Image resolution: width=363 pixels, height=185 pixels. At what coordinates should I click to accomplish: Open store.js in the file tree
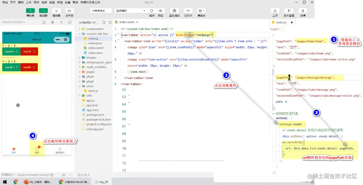pyautogui.click(x=94, y=91)
